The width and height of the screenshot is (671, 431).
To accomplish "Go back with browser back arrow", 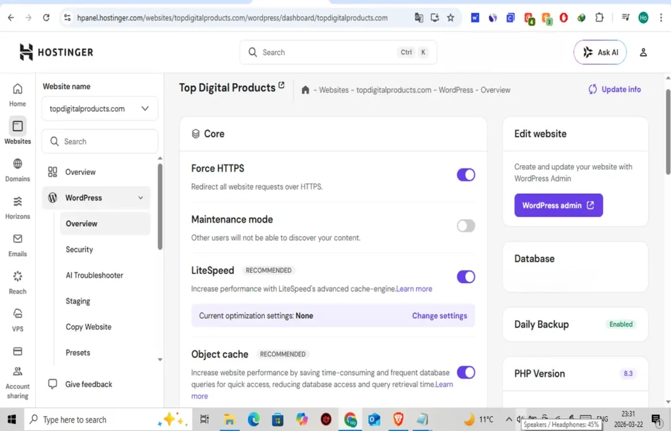I will tap(10, 18).
